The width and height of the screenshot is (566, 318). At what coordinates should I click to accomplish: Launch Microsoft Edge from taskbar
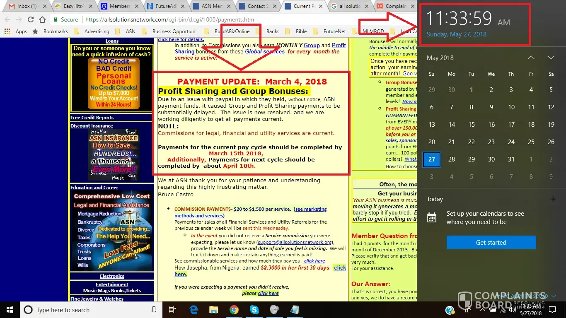click(x=193, y=310)
